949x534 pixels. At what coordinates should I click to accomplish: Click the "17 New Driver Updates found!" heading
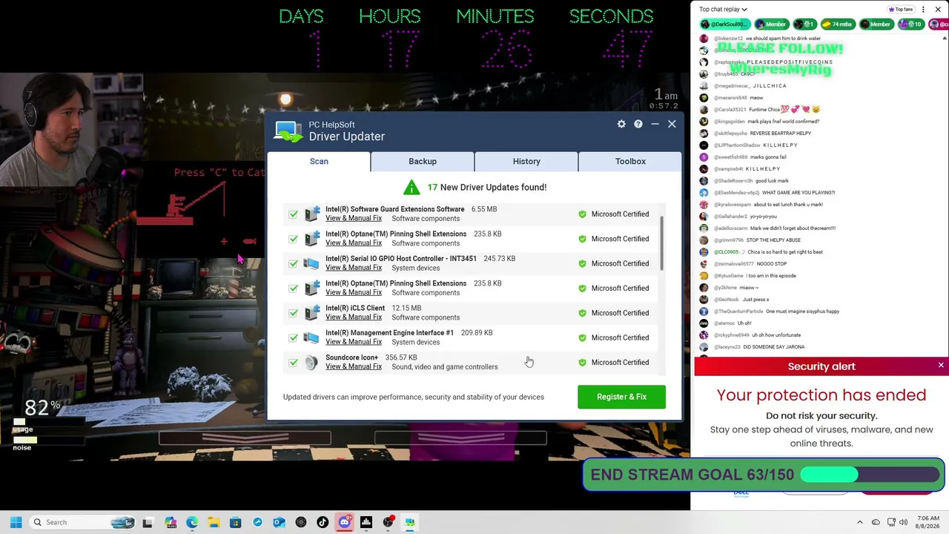pos(487,188)
